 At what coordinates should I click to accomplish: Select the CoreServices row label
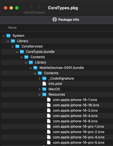click(32, 46)
